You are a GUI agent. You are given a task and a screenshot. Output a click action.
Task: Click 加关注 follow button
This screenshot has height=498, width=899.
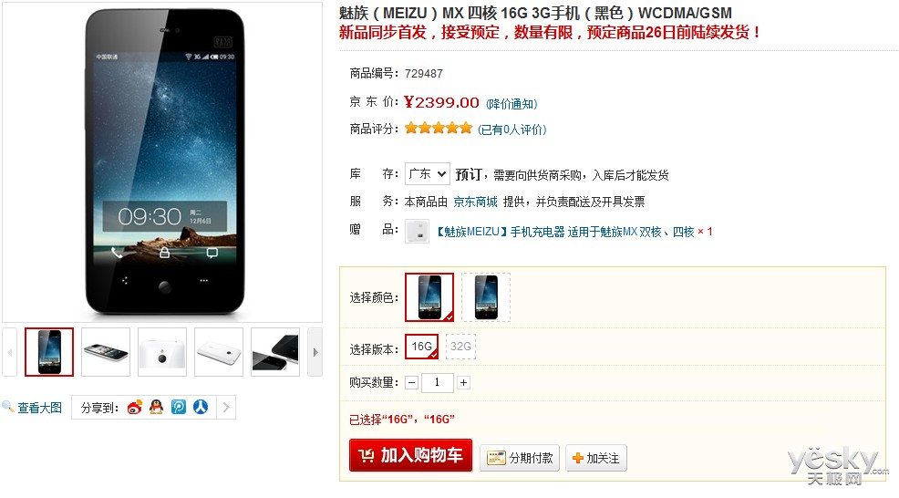point(596,458)
